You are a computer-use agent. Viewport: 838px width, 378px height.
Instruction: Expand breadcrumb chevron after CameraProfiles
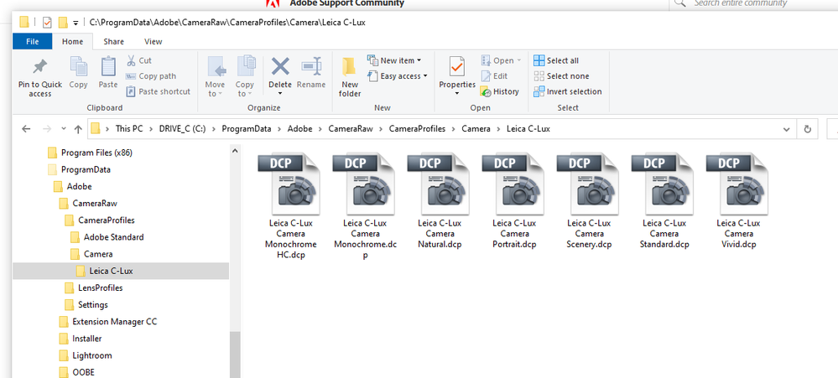(x=453, y=129)
